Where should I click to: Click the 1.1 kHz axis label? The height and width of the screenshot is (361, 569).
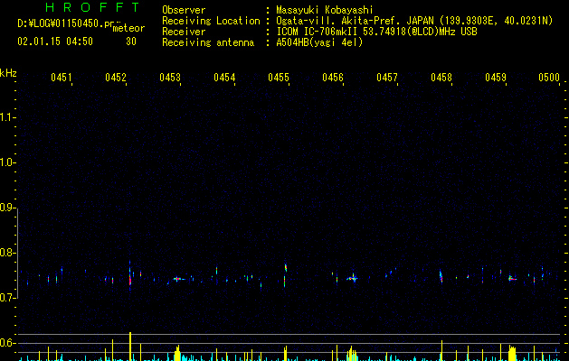pos(7,117)
